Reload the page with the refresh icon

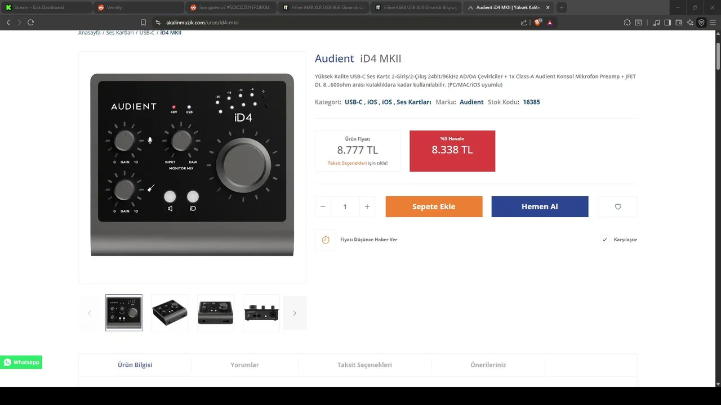point(30,22)
